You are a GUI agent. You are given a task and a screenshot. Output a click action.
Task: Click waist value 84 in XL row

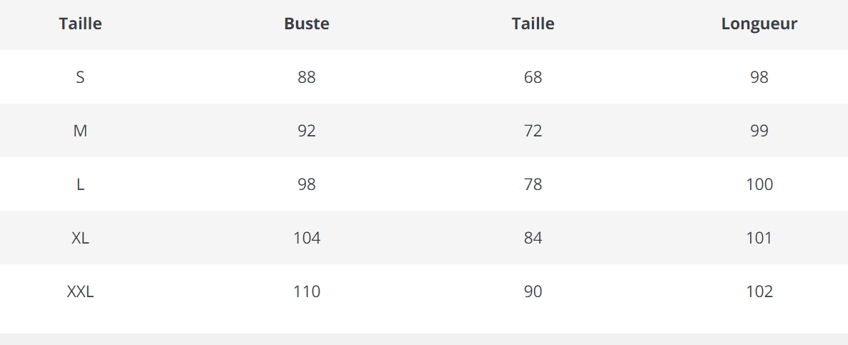(533, 238)
